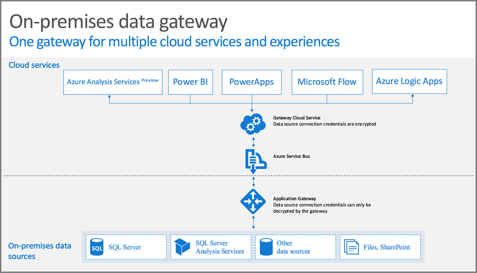Select the Power BI box
Image resolution: width=477 pixels, height=273 pixels.
point(191,82)
